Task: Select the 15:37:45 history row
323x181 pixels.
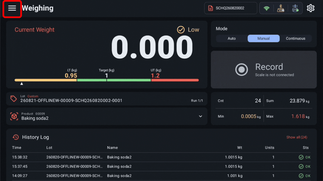Action: (x=161, y=166)
